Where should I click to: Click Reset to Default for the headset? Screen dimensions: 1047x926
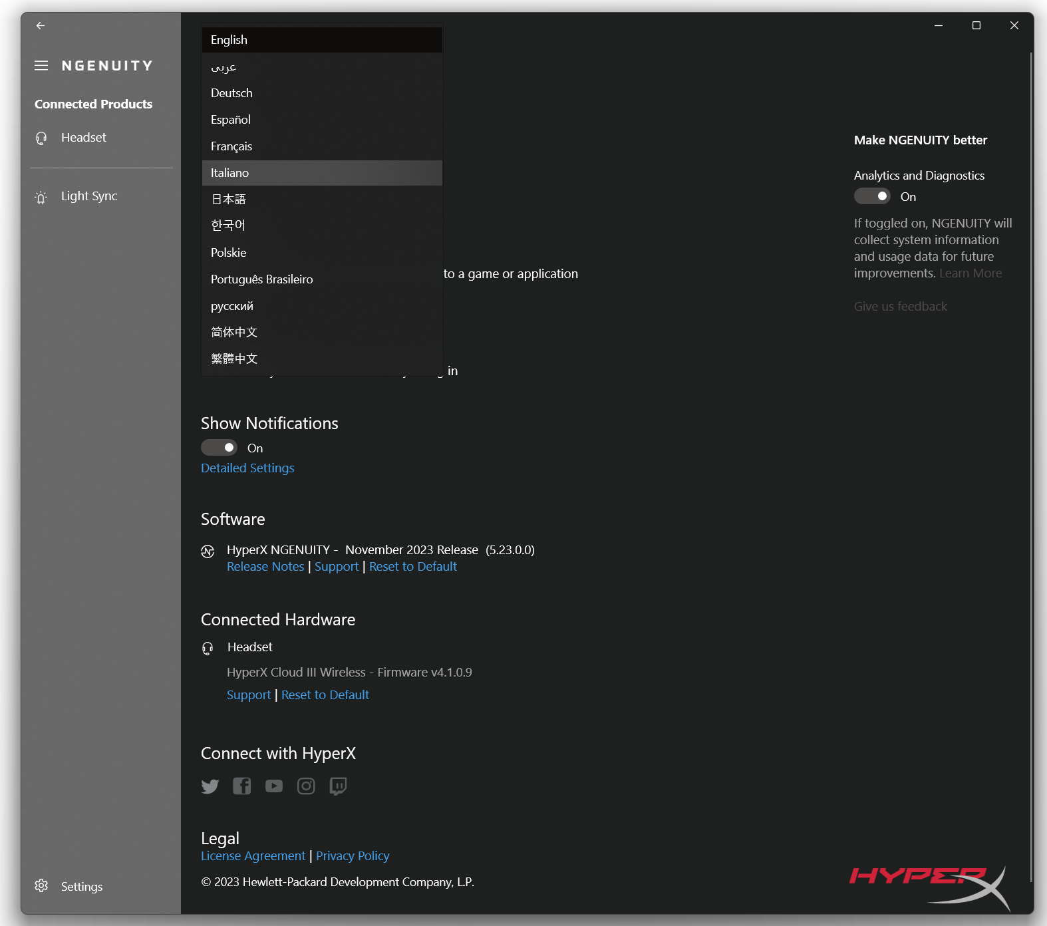coord(325,694)
